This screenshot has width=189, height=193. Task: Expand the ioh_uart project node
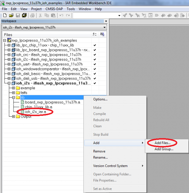(x=9, y=64)
